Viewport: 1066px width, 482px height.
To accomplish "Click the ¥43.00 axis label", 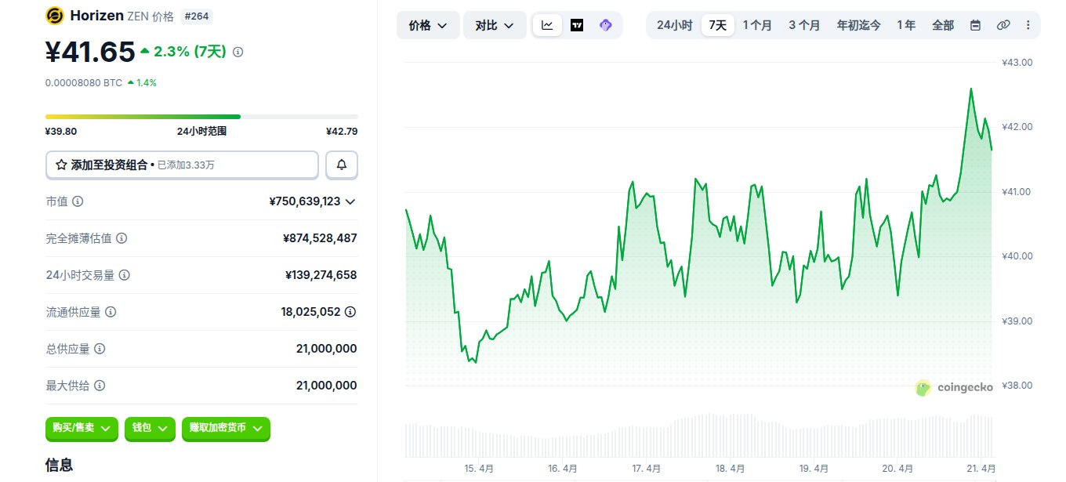I will pos(1017,63).
